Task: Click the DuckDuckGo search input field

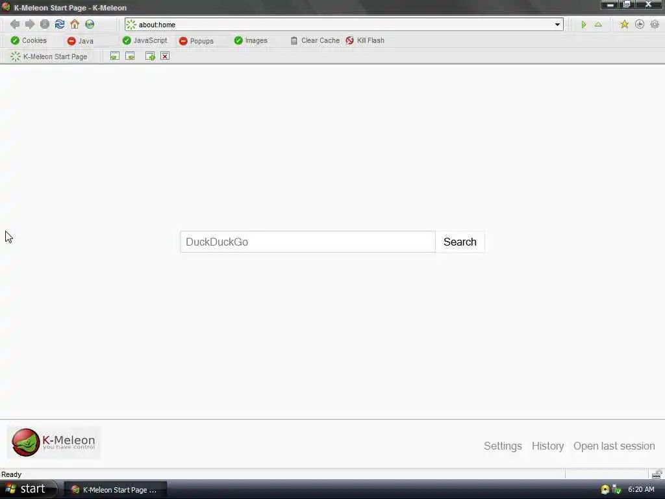Action: click(307, 242)
